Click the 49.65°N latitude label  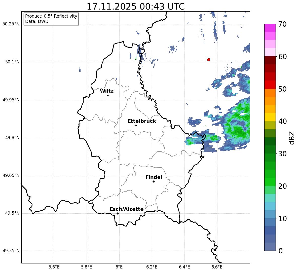point(11,176)
